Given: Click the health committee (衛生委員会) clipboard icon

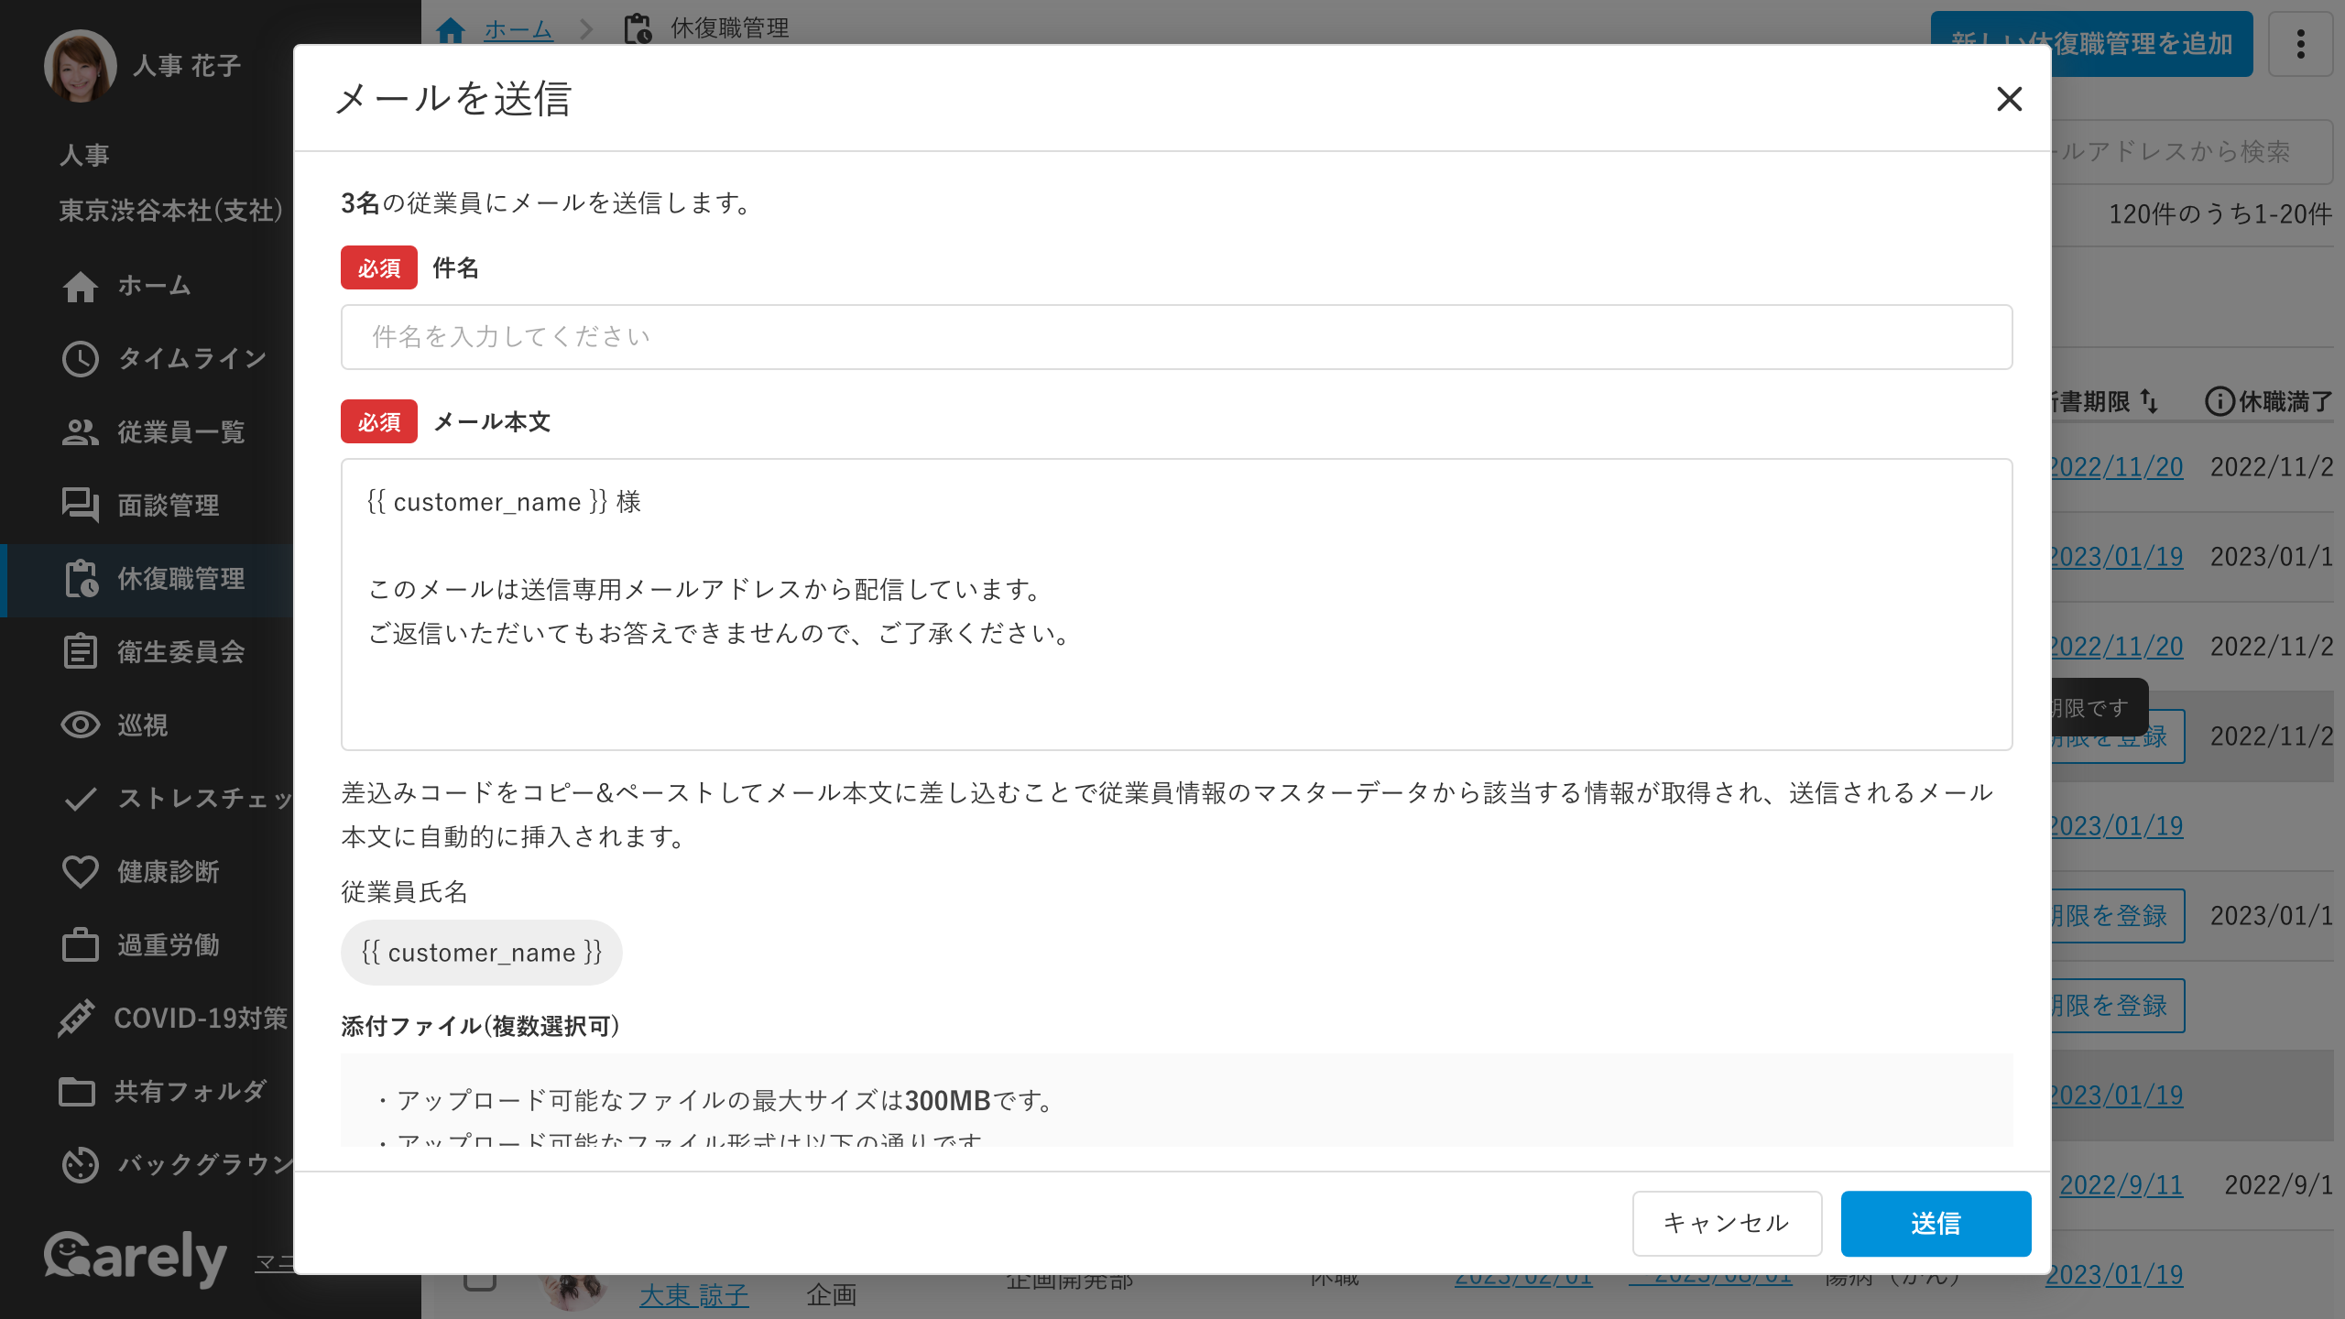Looking at the screenshot, I should [x=80, y=652].
